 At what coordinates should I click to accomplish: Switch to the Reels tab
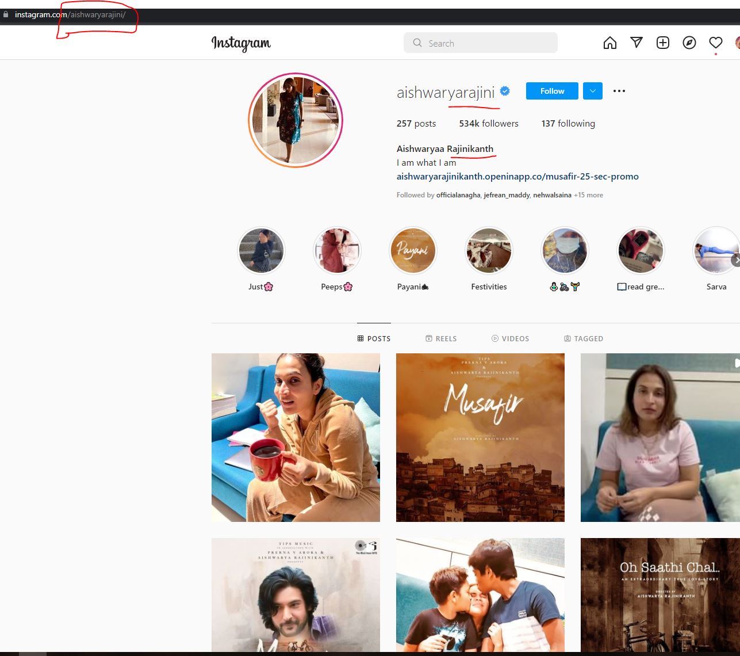(x=441, y=338)
